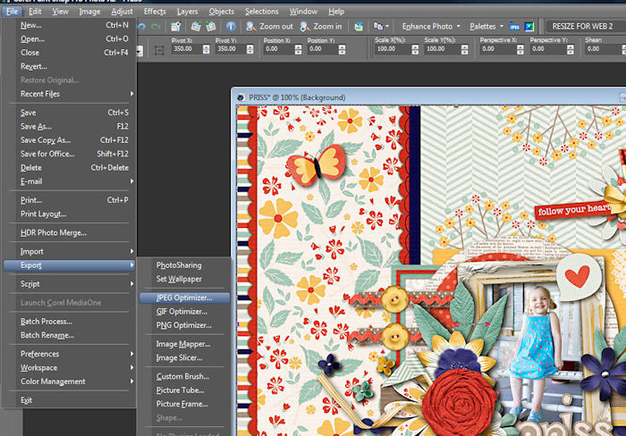Open the Image menu
Viewport: 626px width, 436px height.
point(89,12)
